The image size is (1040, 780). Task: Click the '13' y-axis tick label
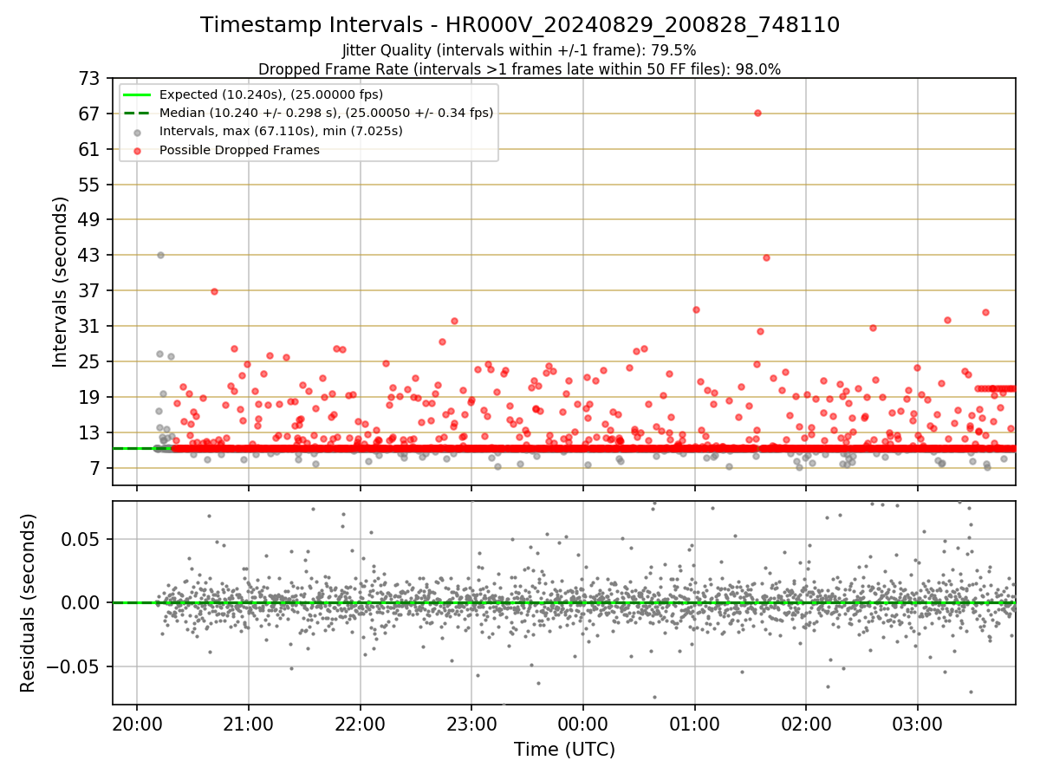coord(90,433)
